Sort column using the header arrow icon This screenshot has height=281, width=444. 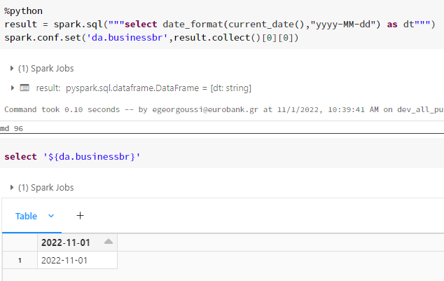pyautogui.click(x=108, y=242)
